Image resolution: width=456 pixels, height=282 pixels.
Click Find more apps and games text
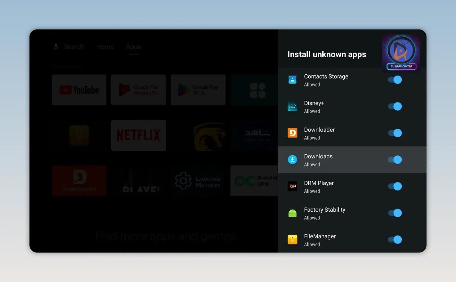point(166,236)
